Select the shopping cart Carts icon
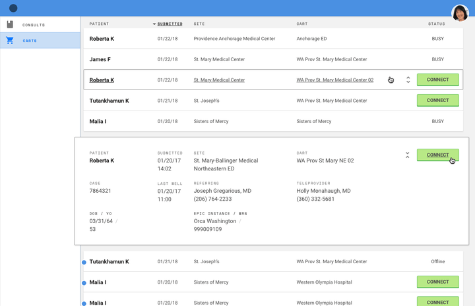 (10, 40)
